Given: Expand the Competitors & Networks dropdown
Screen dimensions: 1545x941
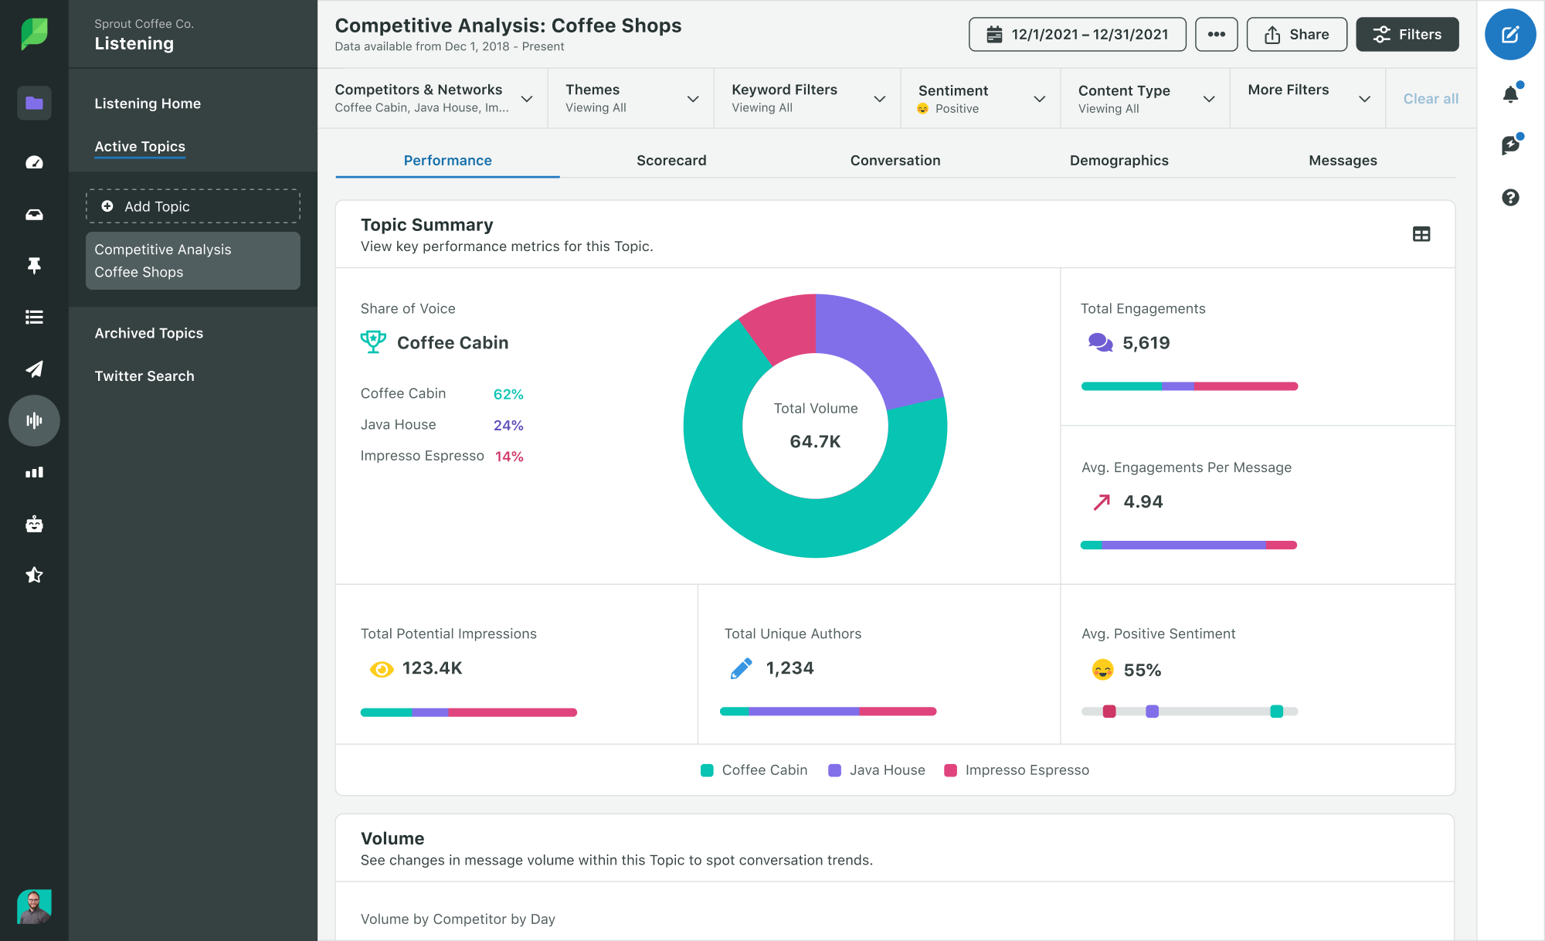Looking at the screenshot, I should tap(528, 97).
